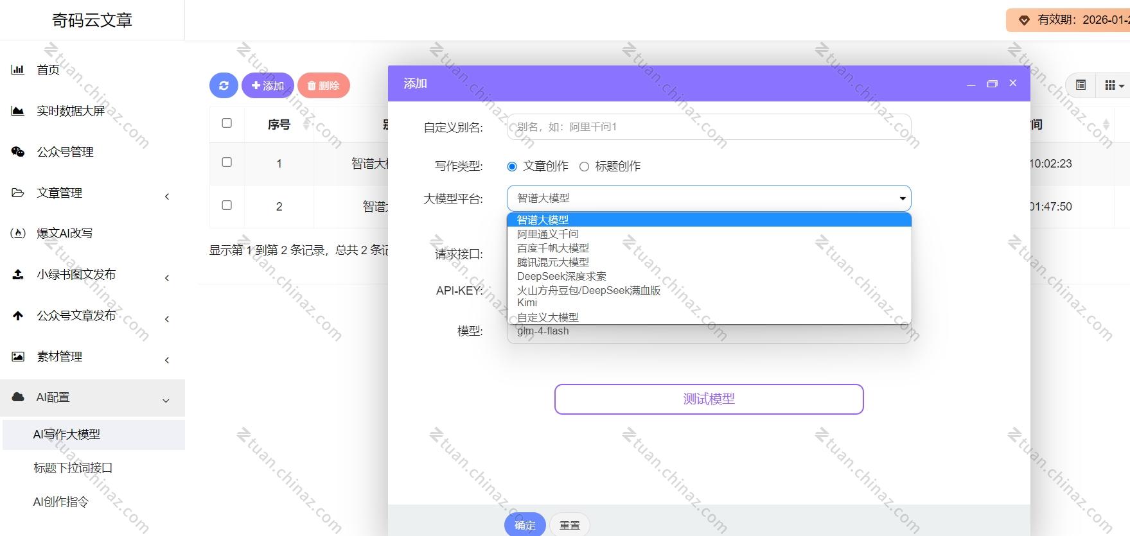Open 标题下拉词接口 in the sidebar

pyautogui.click(x=73, y=468)
